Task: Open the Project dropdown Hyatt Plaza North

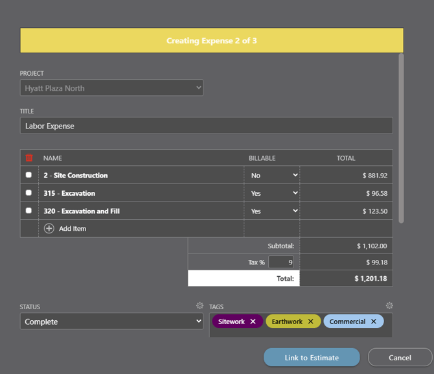Action: [111, 88]
